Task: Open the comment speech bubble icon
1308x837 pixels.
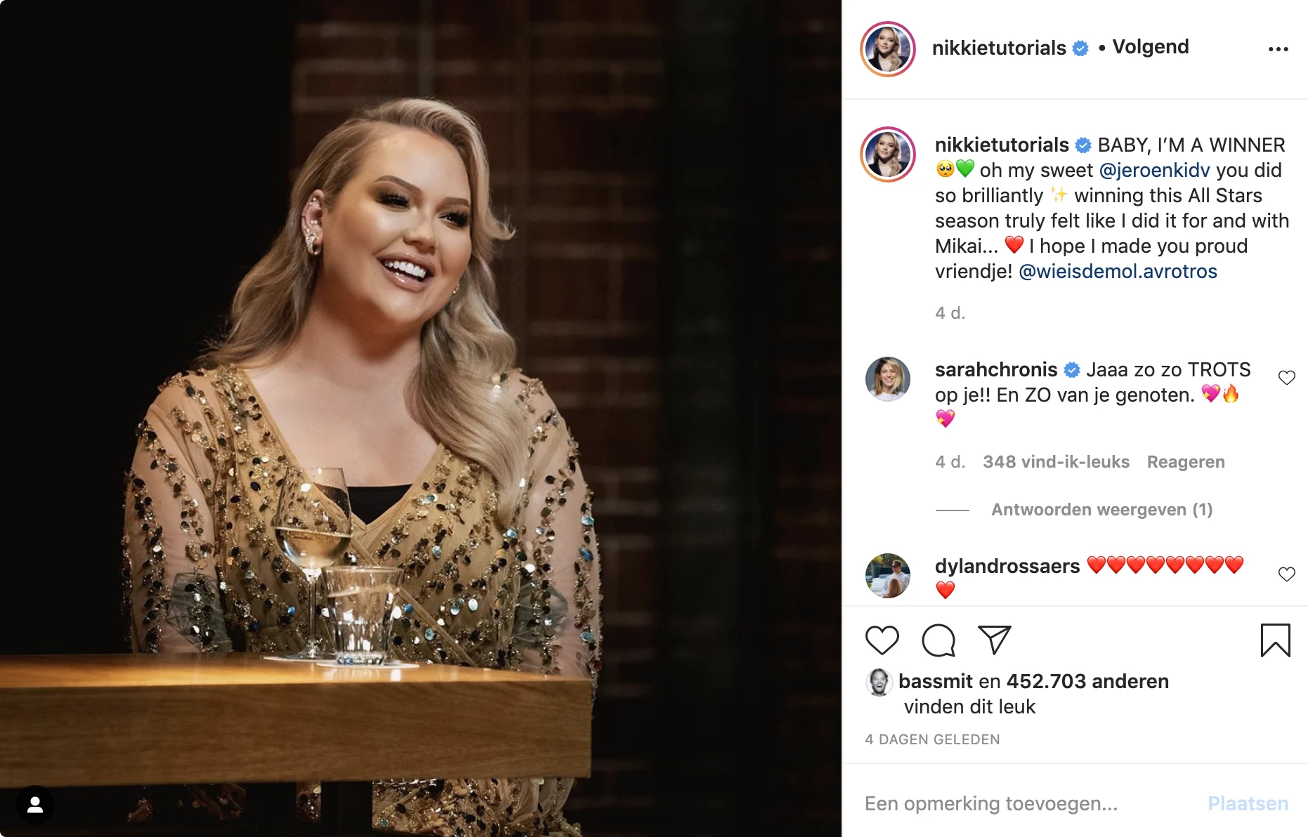Action: pos(939,640)
